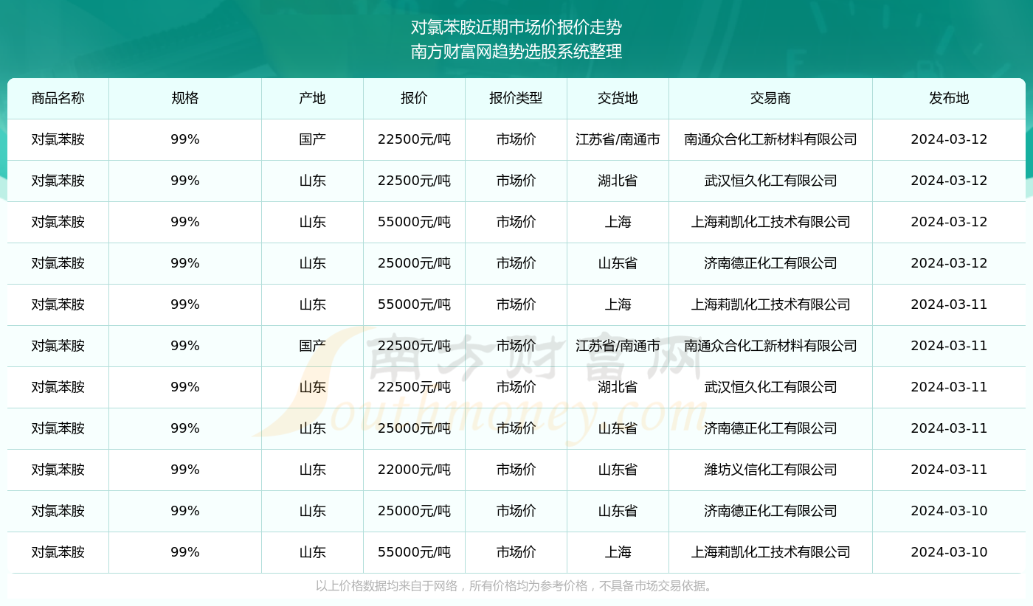Click '99%' in the 潍坊义信 row
The image size is (1033, 606).
click(x=185, y=470)
